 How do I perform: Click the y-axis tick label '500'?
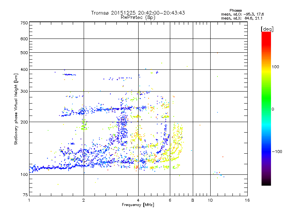coord(24,53)
